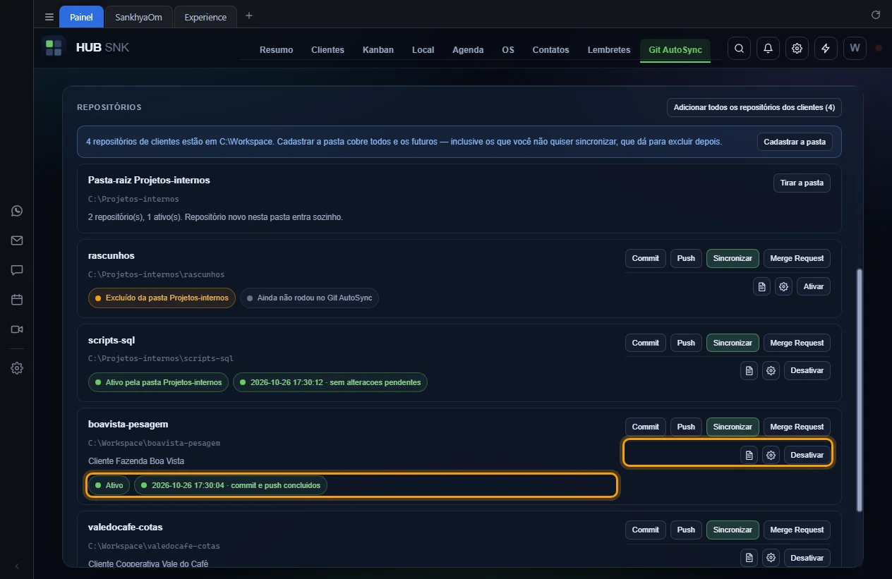Click Cadastrar a pasta in the banner
892x579 pixels.
795,142
